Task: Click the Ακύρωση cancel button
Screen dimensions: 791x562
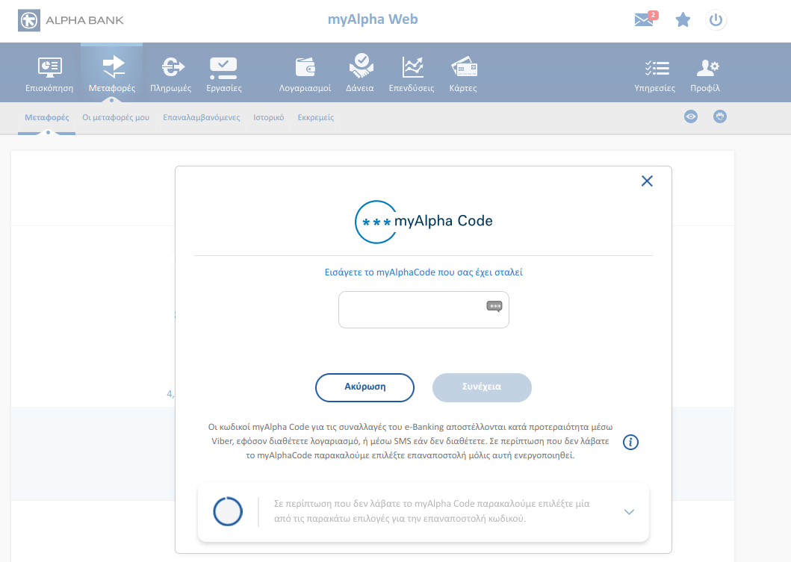Action: coord(365,387)
